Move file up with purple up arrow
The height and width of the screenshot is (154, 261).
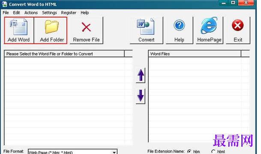(x=141, y=75)
